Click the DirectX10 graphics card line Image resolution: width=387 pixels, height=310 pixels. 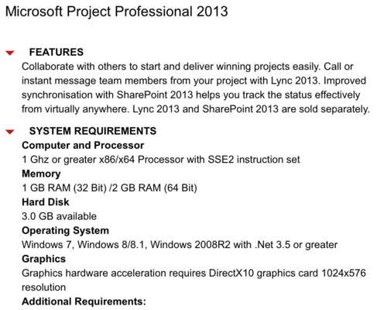coord(193,273)
